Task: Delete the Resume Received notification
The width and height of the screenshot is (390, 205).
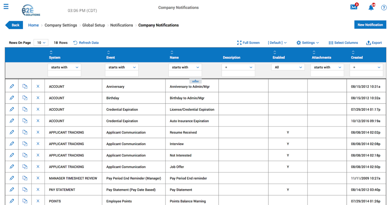Action: click(38, 132)
